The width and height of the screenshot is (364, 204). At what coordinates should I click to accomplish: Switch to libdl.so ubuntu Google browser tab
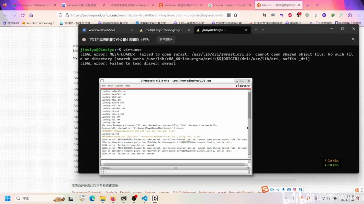point(230,5)
